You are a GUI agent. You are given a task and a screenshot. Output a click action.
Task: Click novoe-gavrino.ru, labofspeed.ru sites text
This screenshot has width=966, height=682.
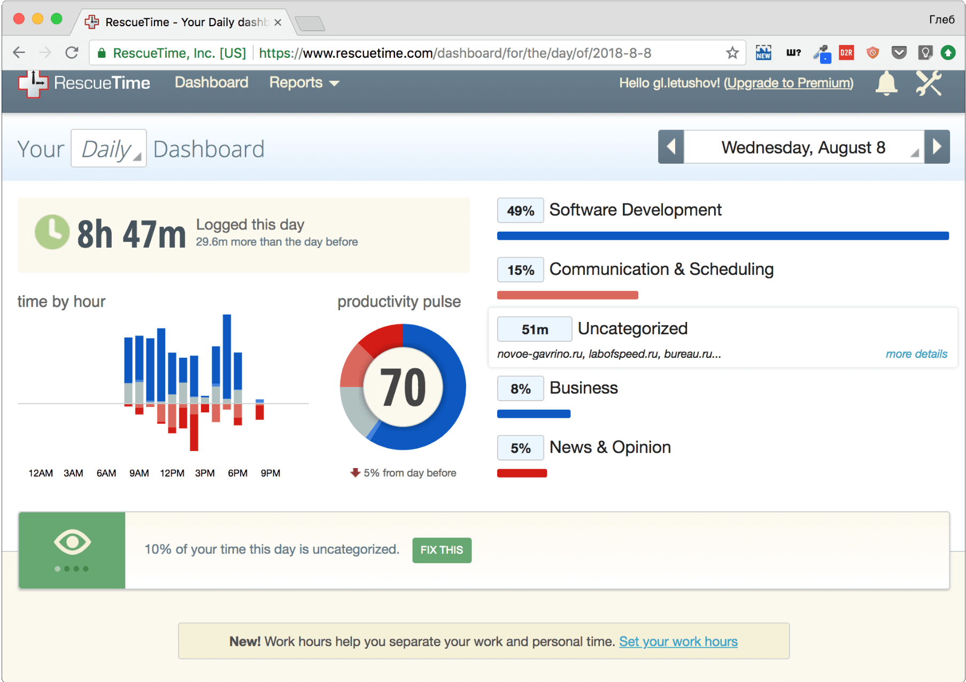coord(609,354)
